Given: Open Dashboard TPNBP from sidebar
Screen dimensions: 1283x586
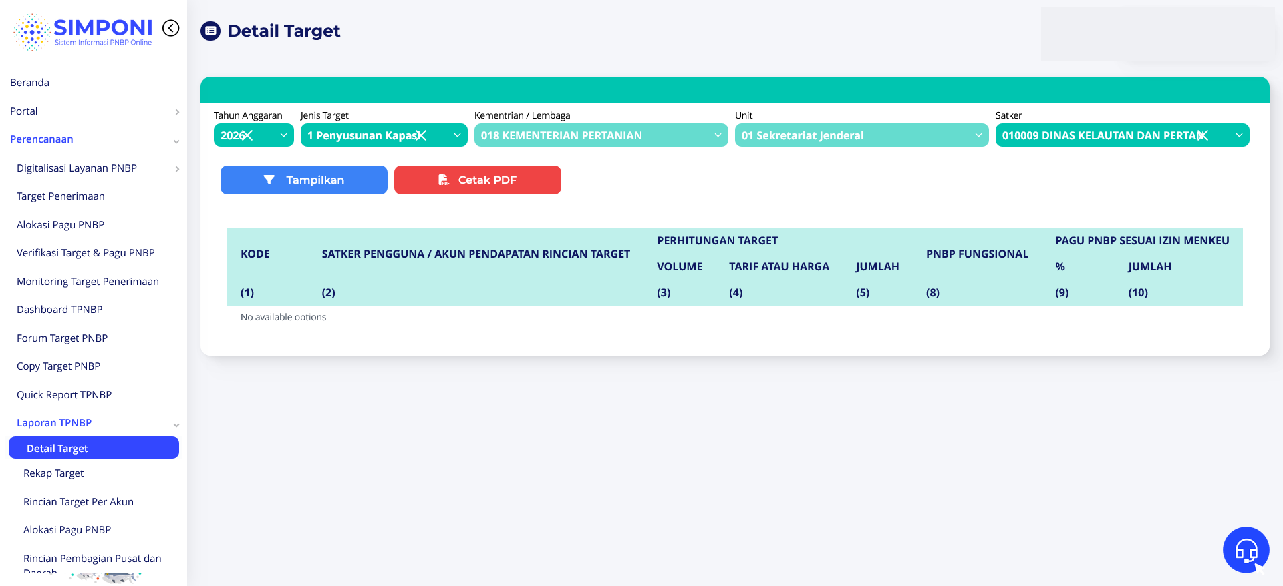Looking at the screenshot, I should coord(59,310).
